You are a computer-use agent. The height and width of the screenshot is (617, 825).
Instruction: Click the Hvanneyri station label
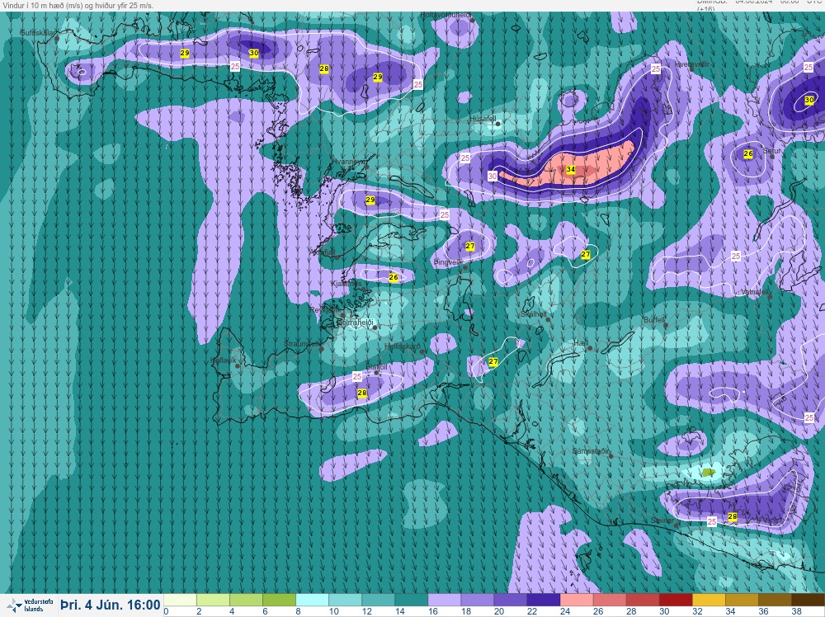click(x=349, y=162)
